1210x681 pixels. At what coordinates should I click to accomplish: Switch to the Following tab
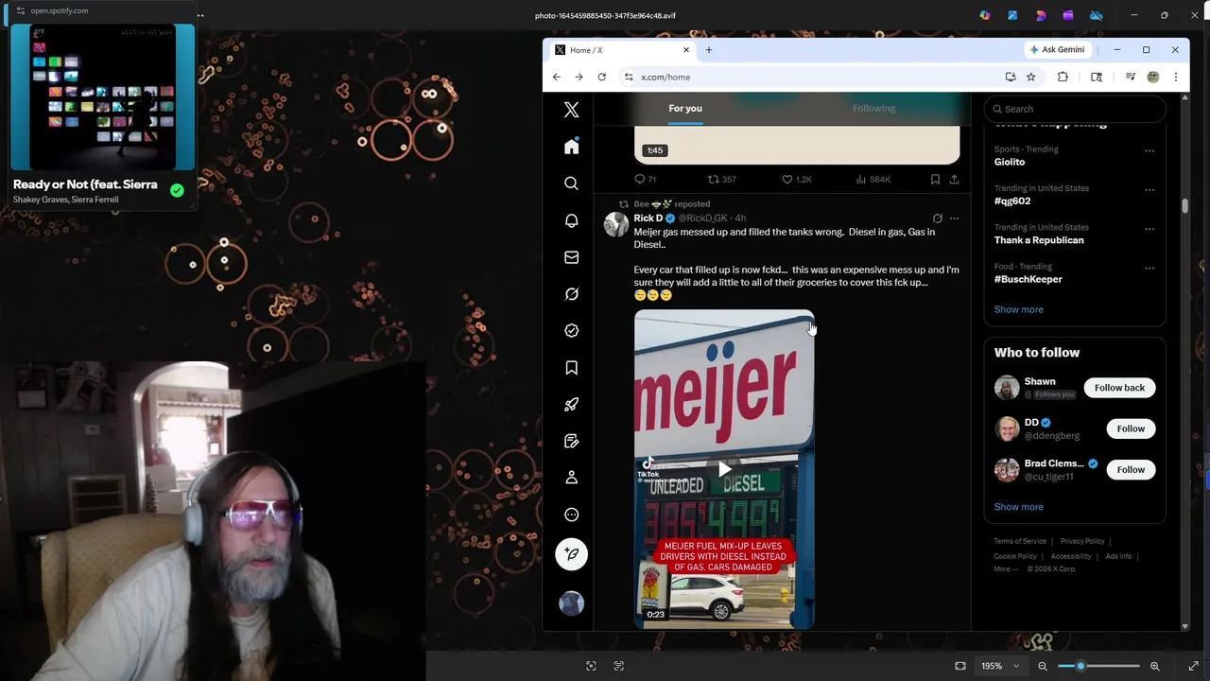[873, 108]
